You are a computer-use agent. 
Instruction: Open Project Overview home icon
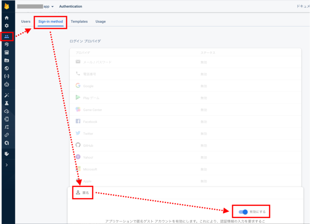(6, 18)
